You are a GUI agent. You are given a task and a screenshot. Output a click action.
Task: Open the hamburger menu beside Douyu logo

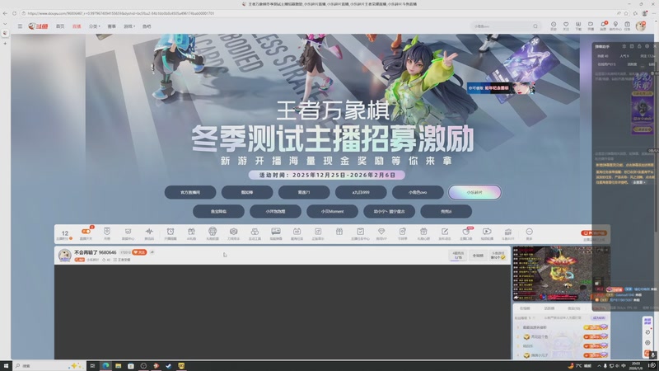click(x=20, y=26)
